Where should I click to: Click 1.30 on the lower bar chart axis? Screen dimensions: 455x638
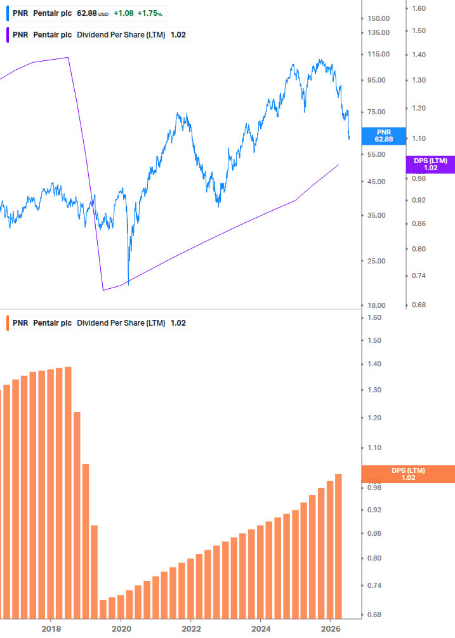pos(374,390)
